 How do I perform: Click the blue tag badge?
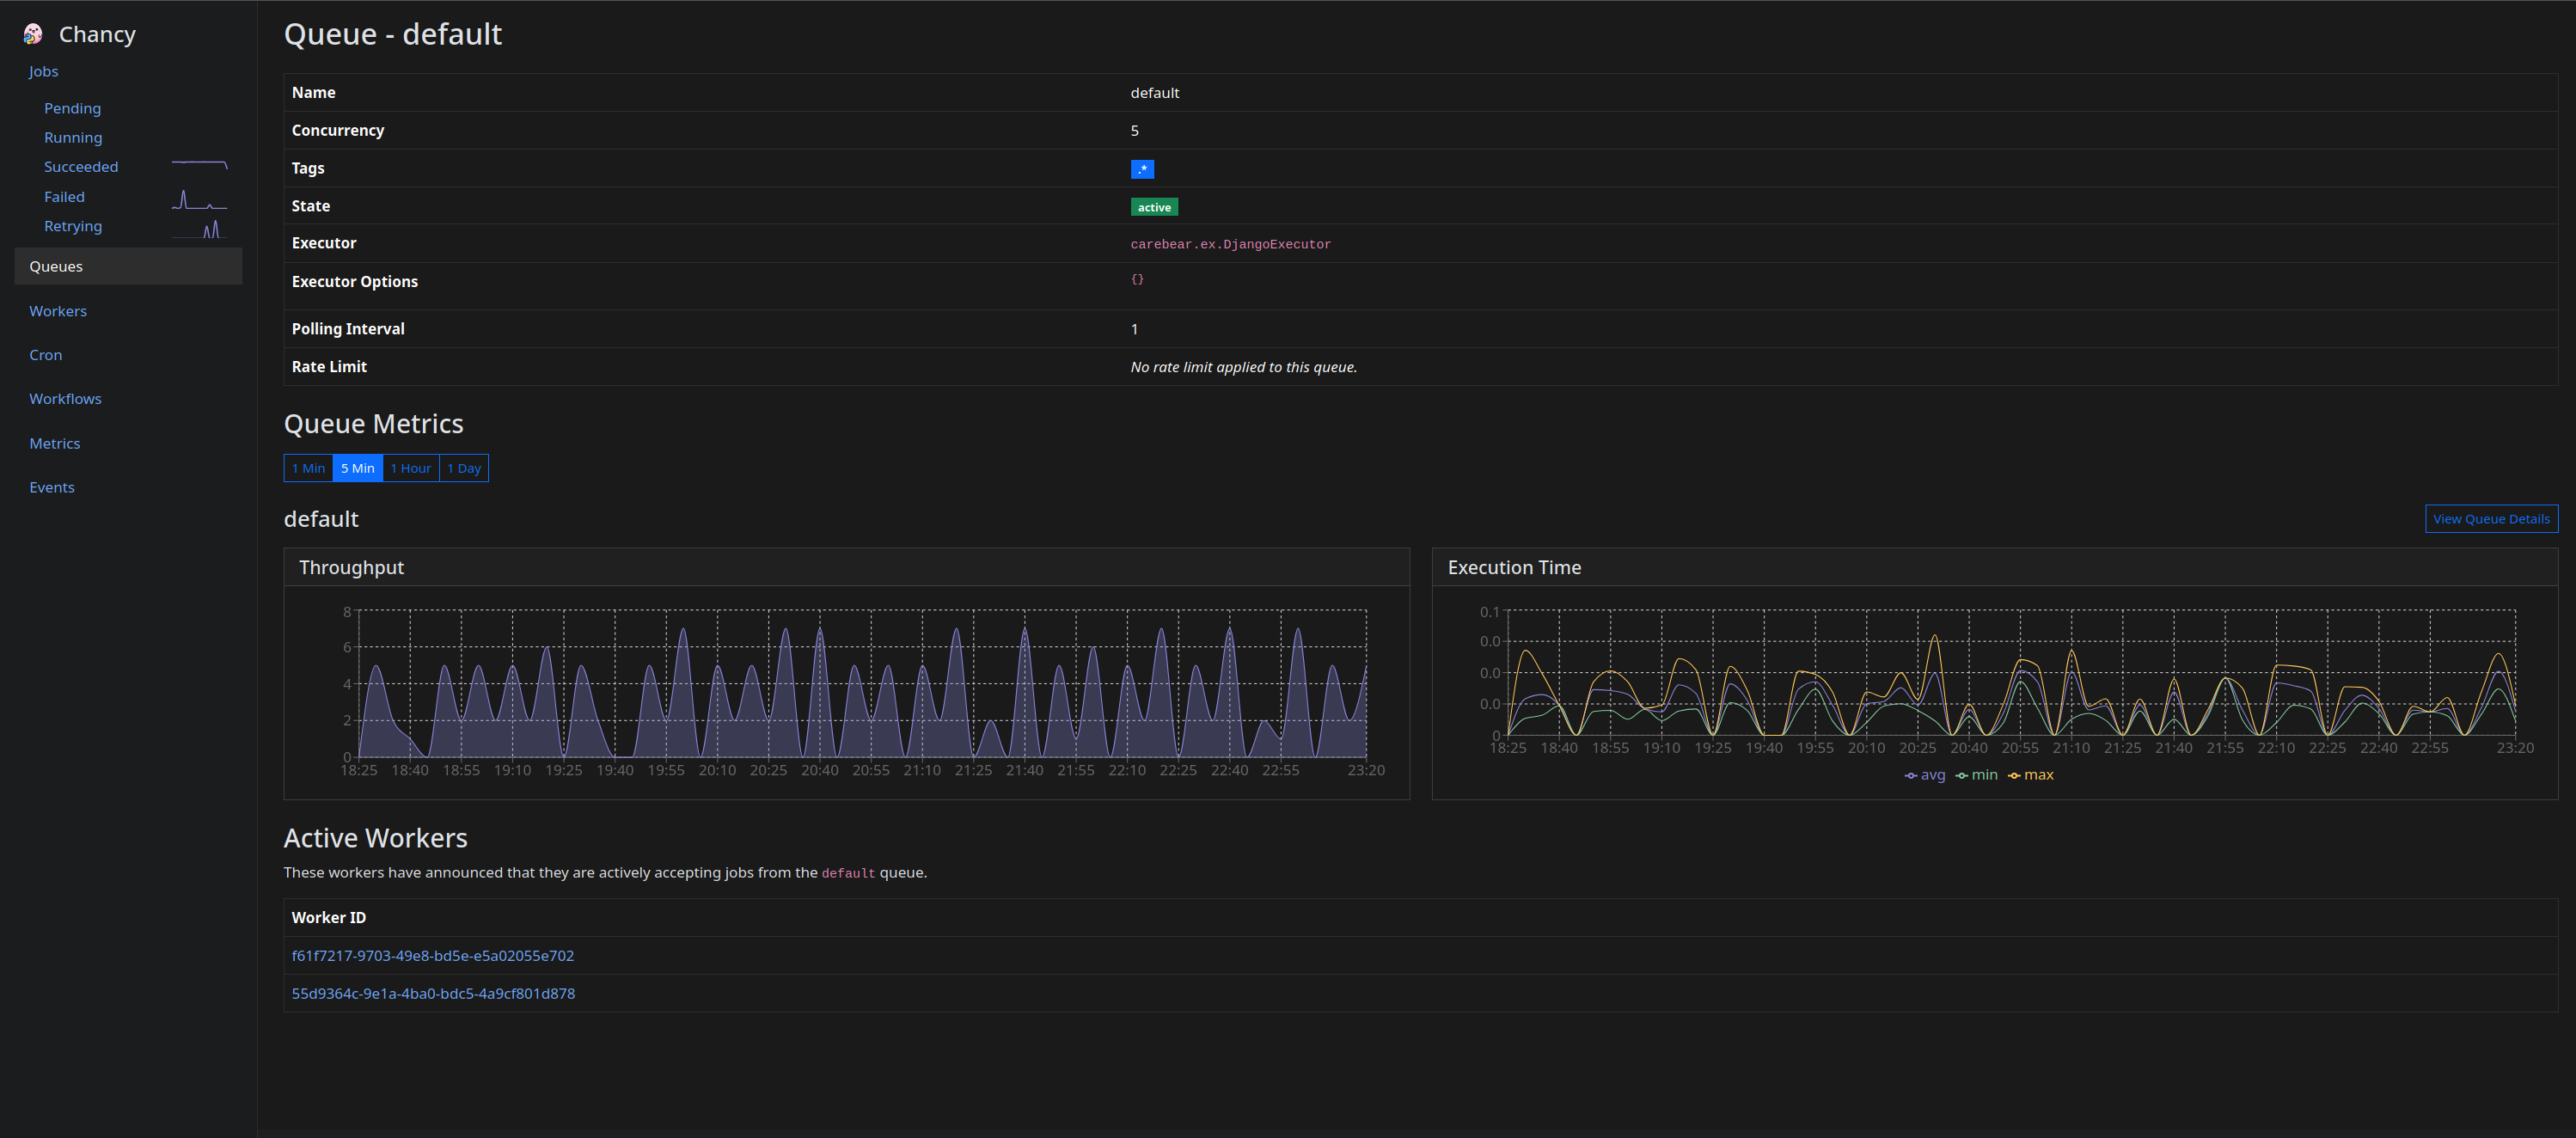pos(1142,169)
